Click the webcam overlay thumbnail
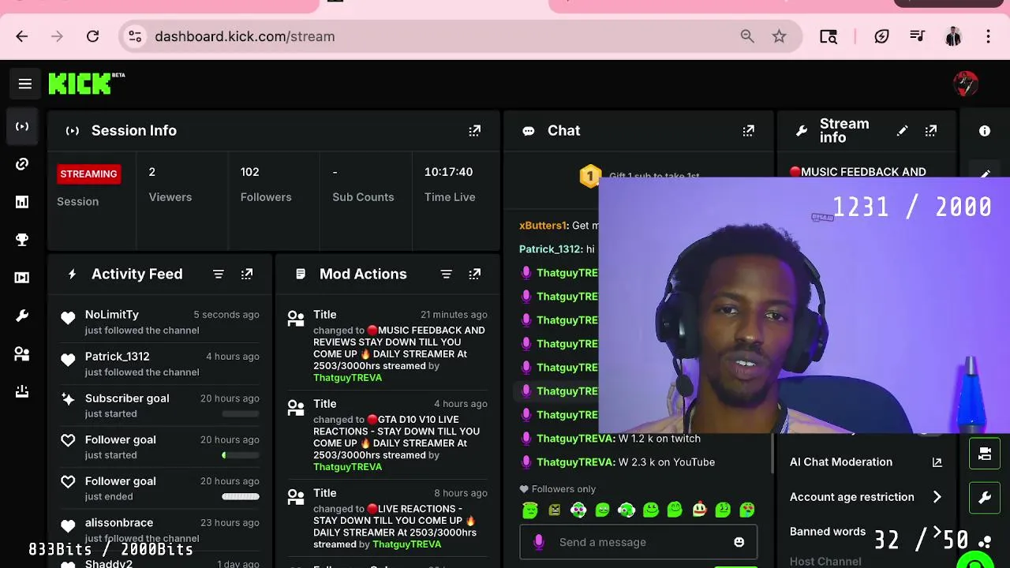Viewport: 1010px width, 568px height. (x=804, y=306)
